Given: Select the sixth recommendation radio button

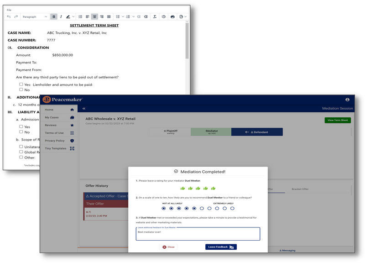Looking at the screenshot, I should tap(202, 208).
